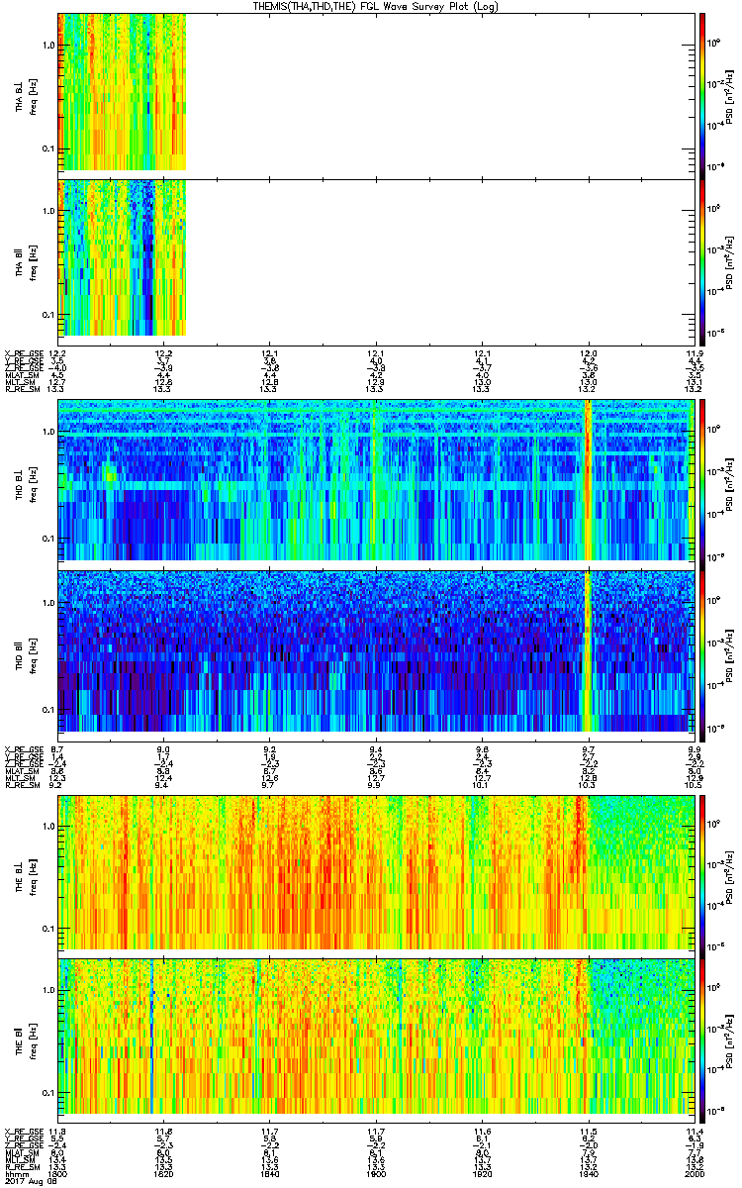742x1188 pixels.
Task: Click the PSD color bar beside THA B-parallel panel
Action: pyautogui.click(x=702, y=262)
